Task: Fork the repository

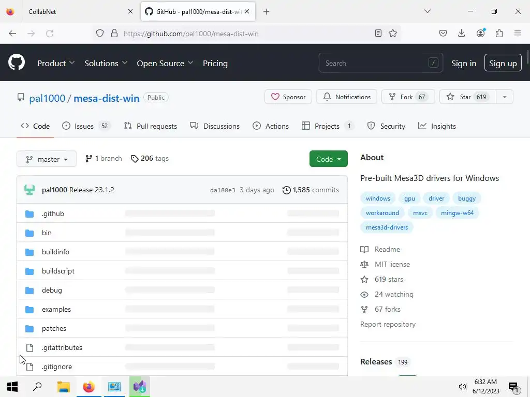Action: coord(408,97)
